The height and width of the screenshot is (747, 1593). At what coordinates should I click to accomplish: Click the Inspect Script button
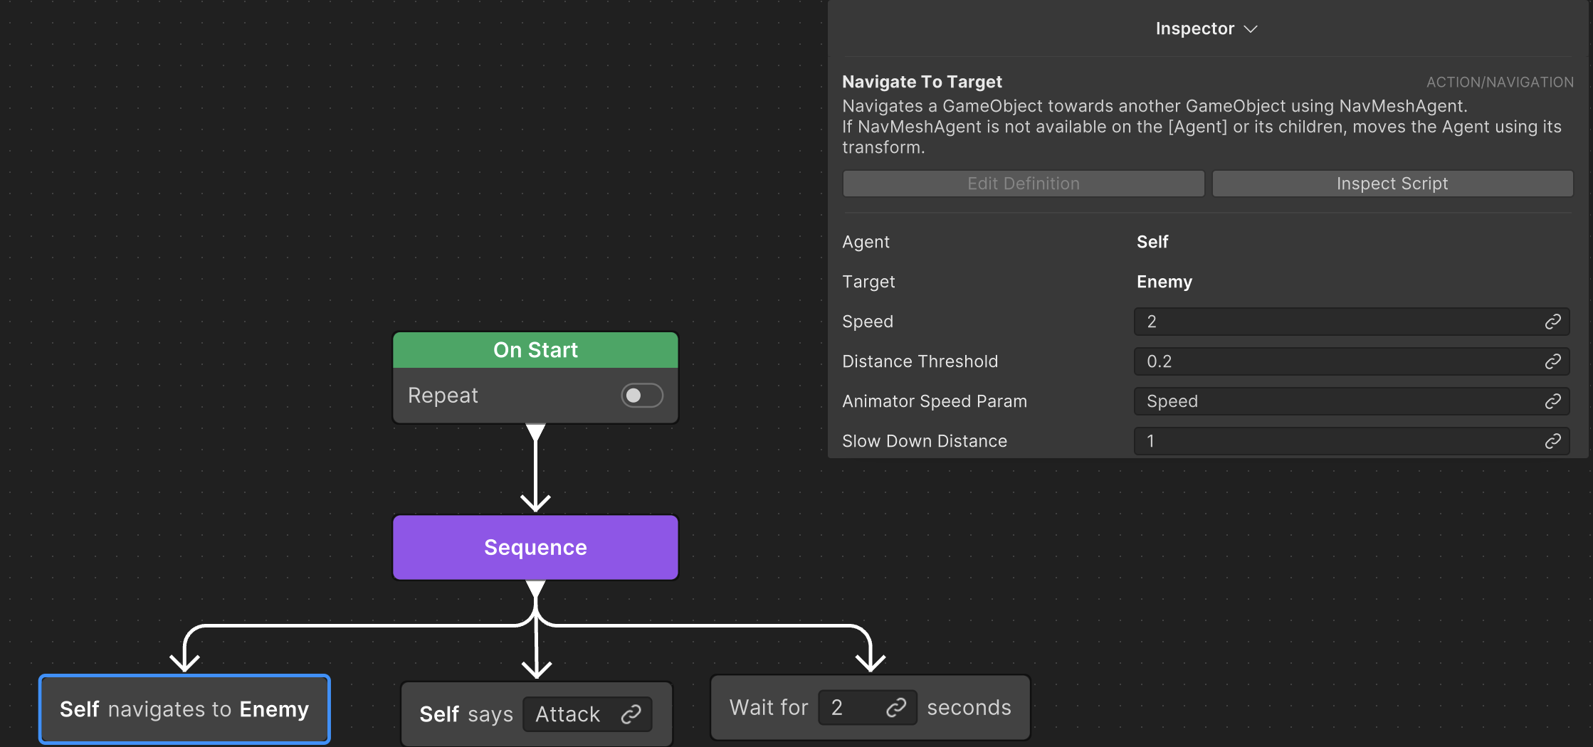click(1392, 184)
